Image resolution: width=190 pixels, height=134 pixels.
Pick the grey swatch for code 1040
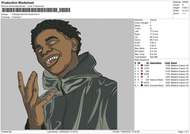point(142,82)
